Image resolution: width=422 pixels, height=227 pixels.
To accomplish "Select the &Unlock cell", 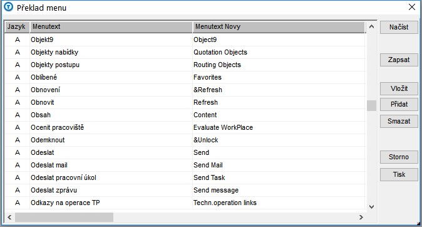I will (279, 140).
